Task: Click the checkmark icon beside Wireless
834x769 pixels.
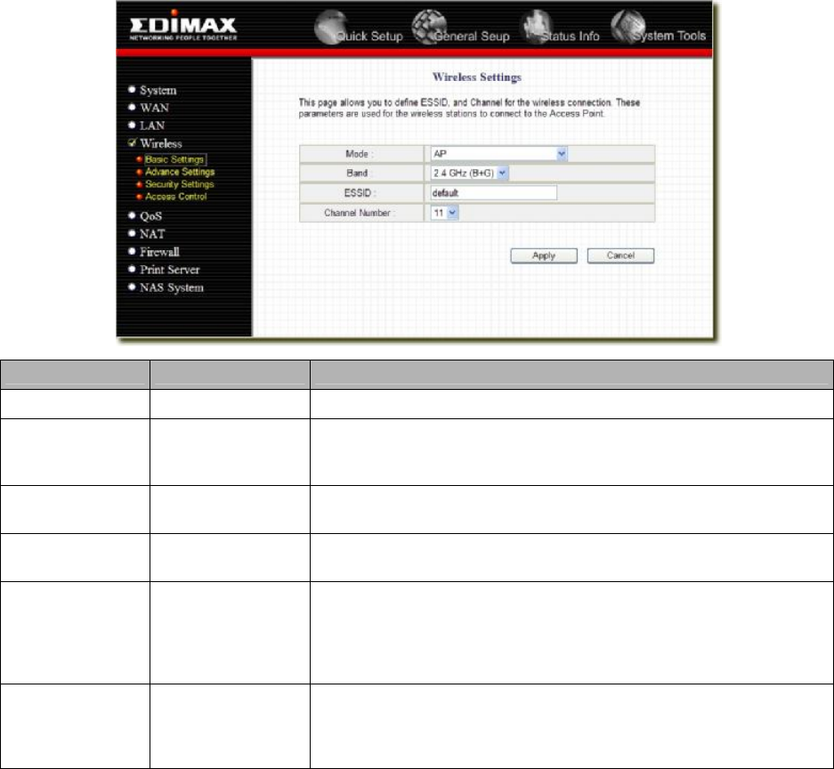Action: pyautogui.click(x=132, y=142)
